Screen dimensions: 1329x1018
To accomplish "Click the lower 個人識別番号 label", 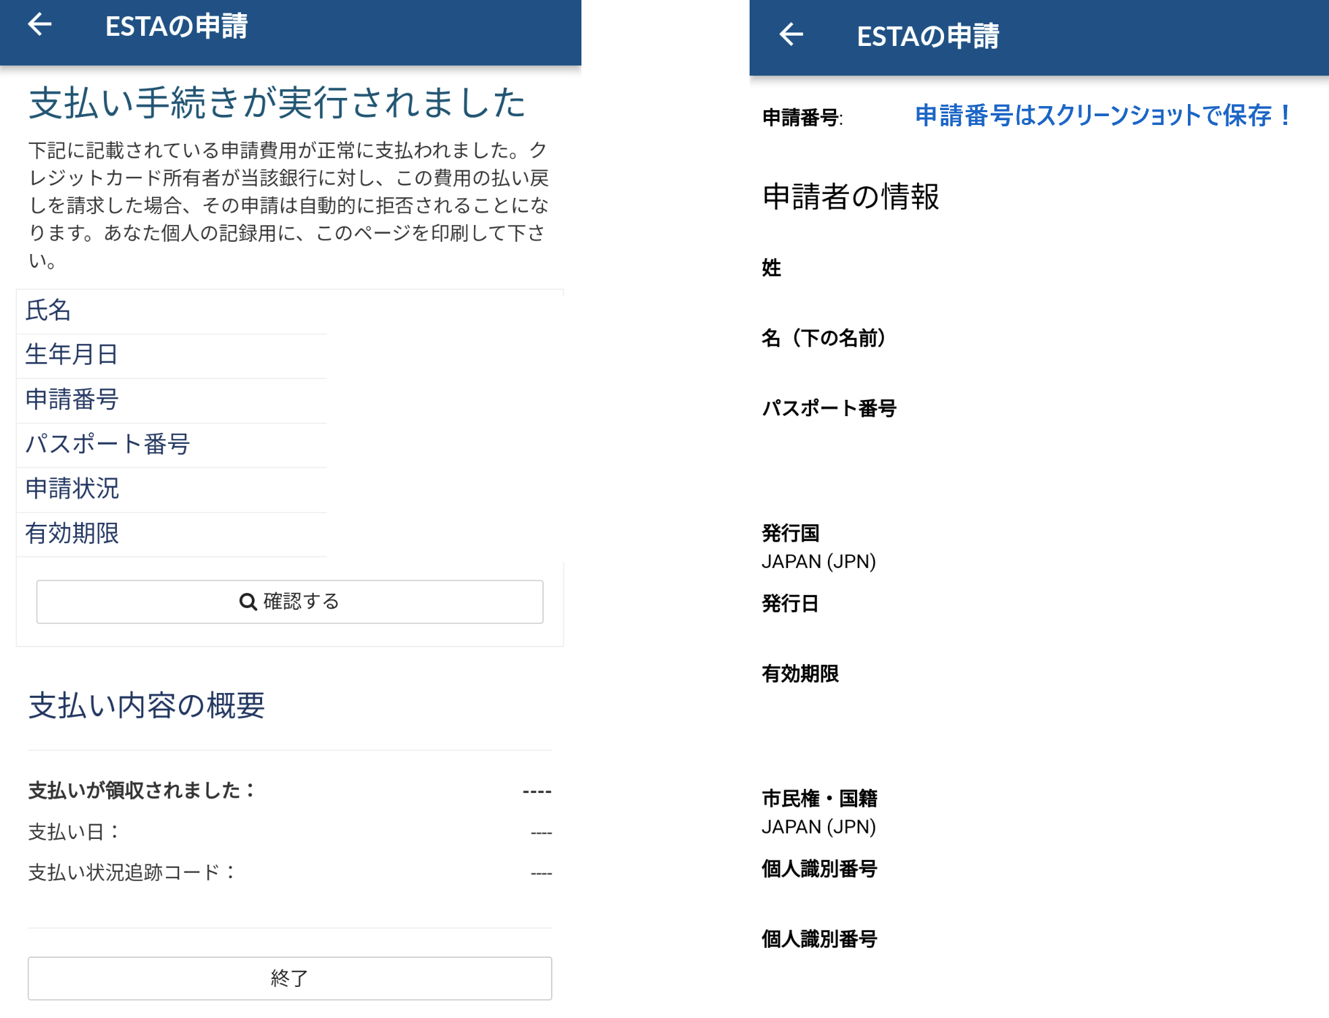I will (819, 939).
